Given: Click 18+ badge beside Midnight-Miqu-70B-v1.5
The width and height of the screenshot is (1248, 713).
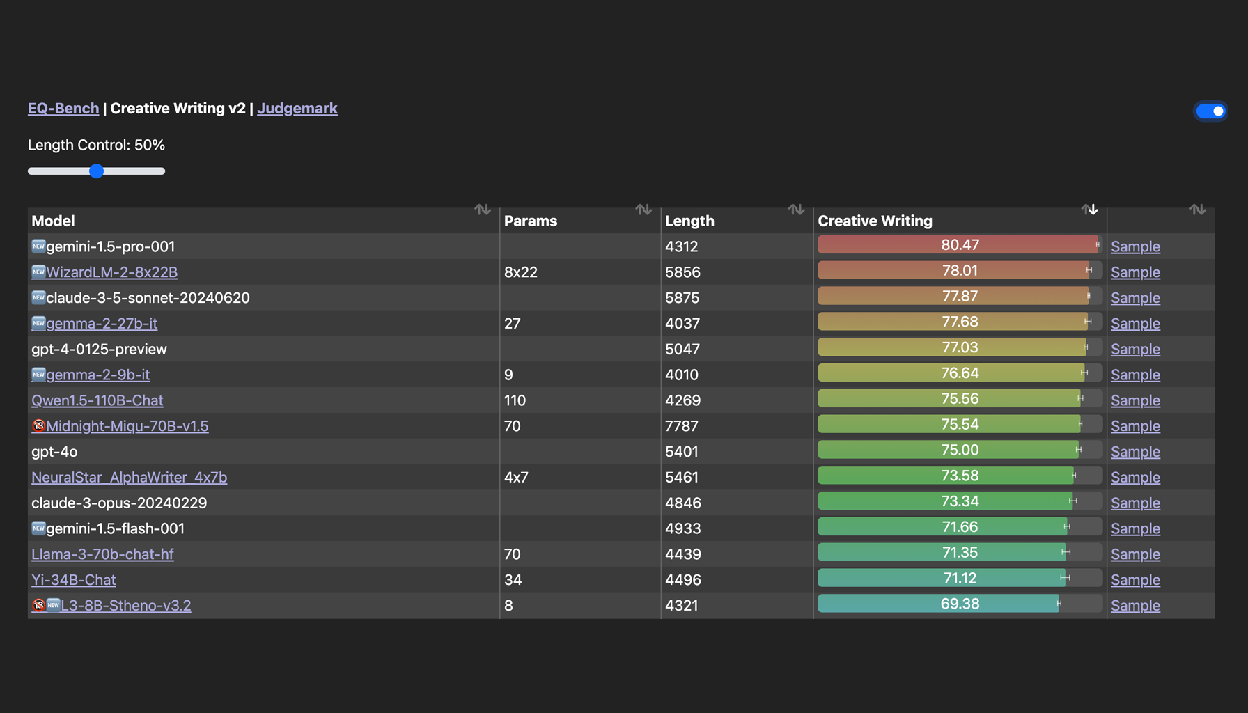Looking at the screenshot, I should click(38, 425).
